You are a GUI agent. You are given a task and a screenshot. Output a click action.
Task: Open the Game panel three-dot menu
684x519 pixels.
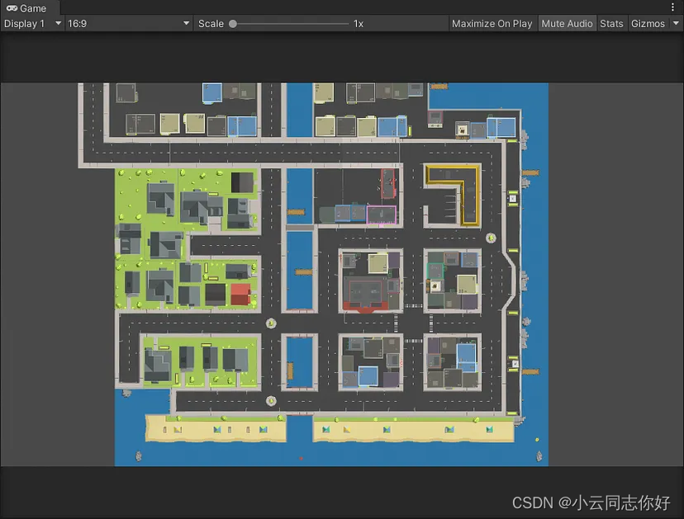[672, 7]
